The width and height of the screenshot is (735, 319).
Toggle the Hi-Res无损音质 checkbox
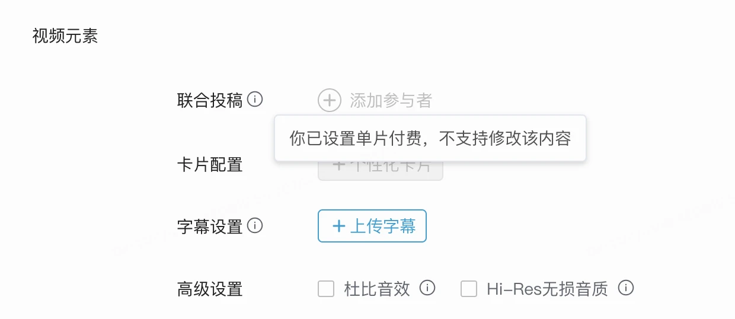(x=469, y=289)
